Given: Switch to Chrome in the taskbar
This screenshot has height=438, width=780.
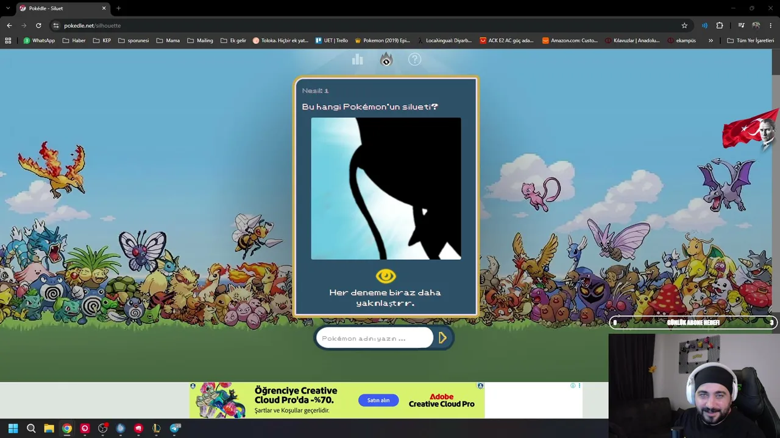Looking at the screenshot, I should click(67, 428).
